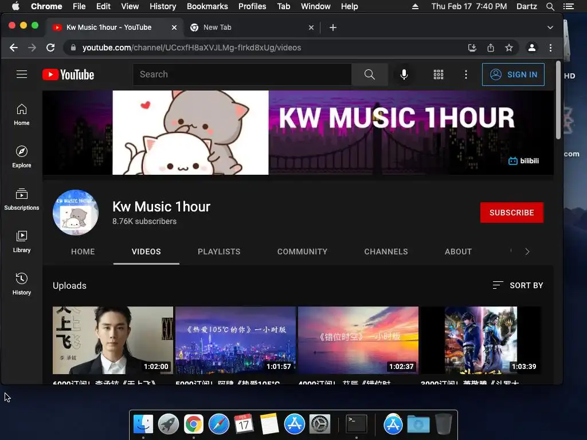Image resolution: width=587 pixels, height=440 pixels.
Task: Open the Chrome profile icon
Action: 531,48
